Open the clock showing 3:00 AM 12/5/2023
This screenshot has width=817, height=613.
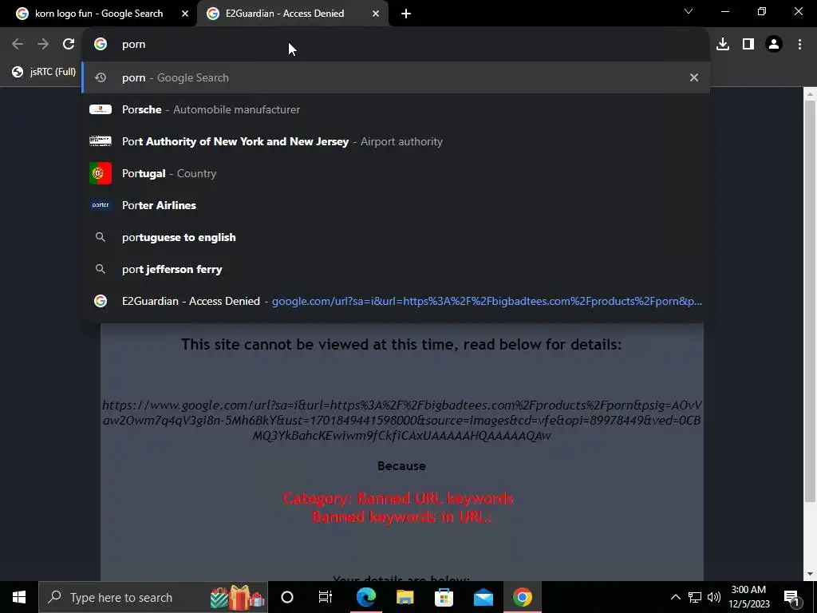tap(748, 597)
